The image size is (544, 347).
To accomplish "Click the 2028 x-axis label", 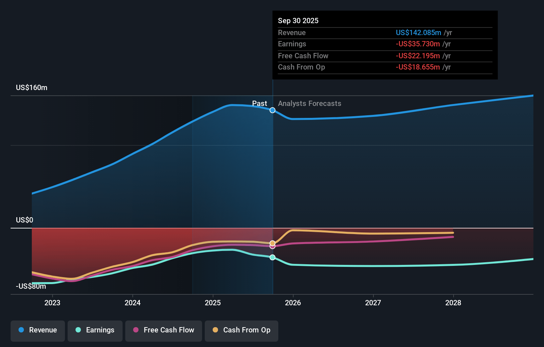I will point(453,303).
